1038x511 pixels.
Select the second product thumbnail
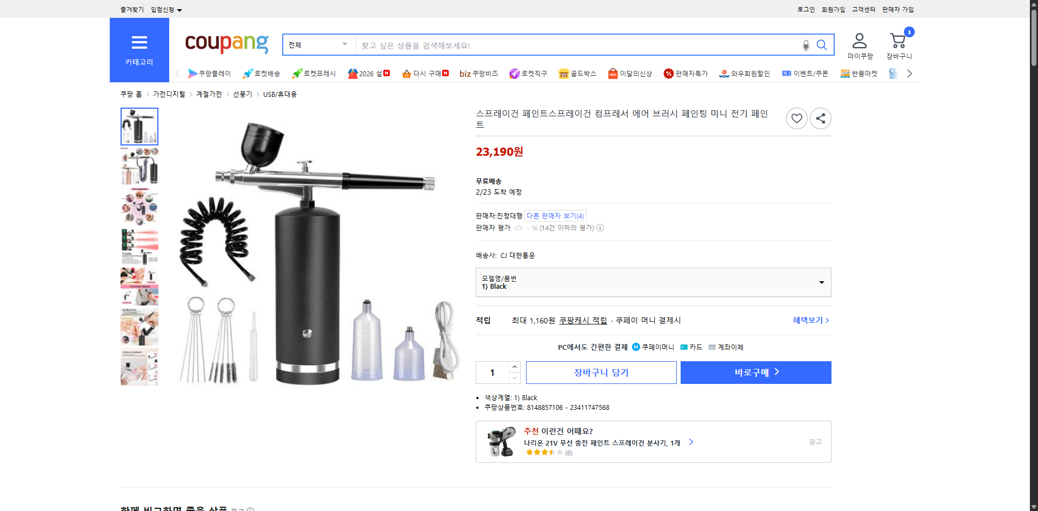point(139,166)
